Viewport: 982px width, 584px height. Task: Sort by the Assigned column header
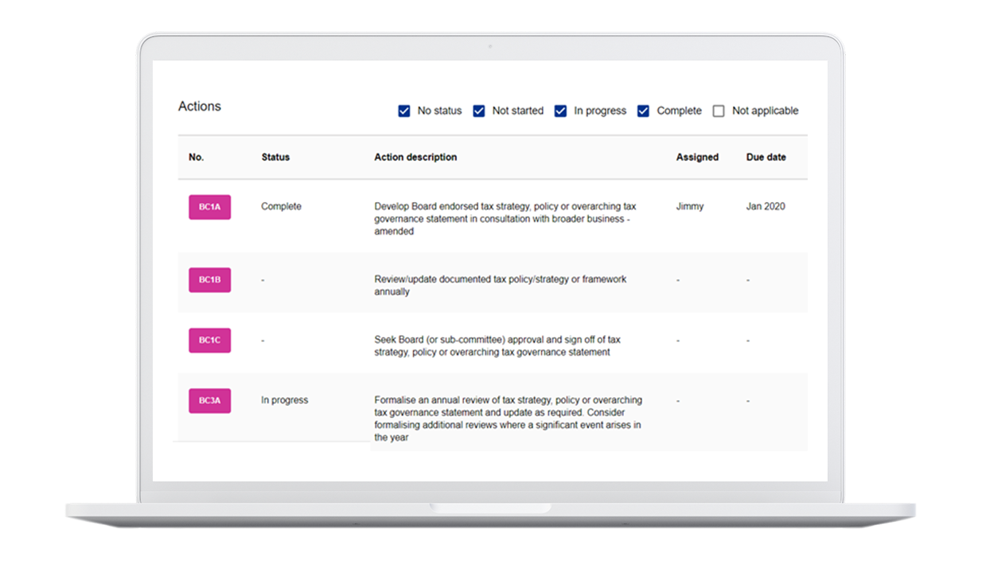coord(697,158)
